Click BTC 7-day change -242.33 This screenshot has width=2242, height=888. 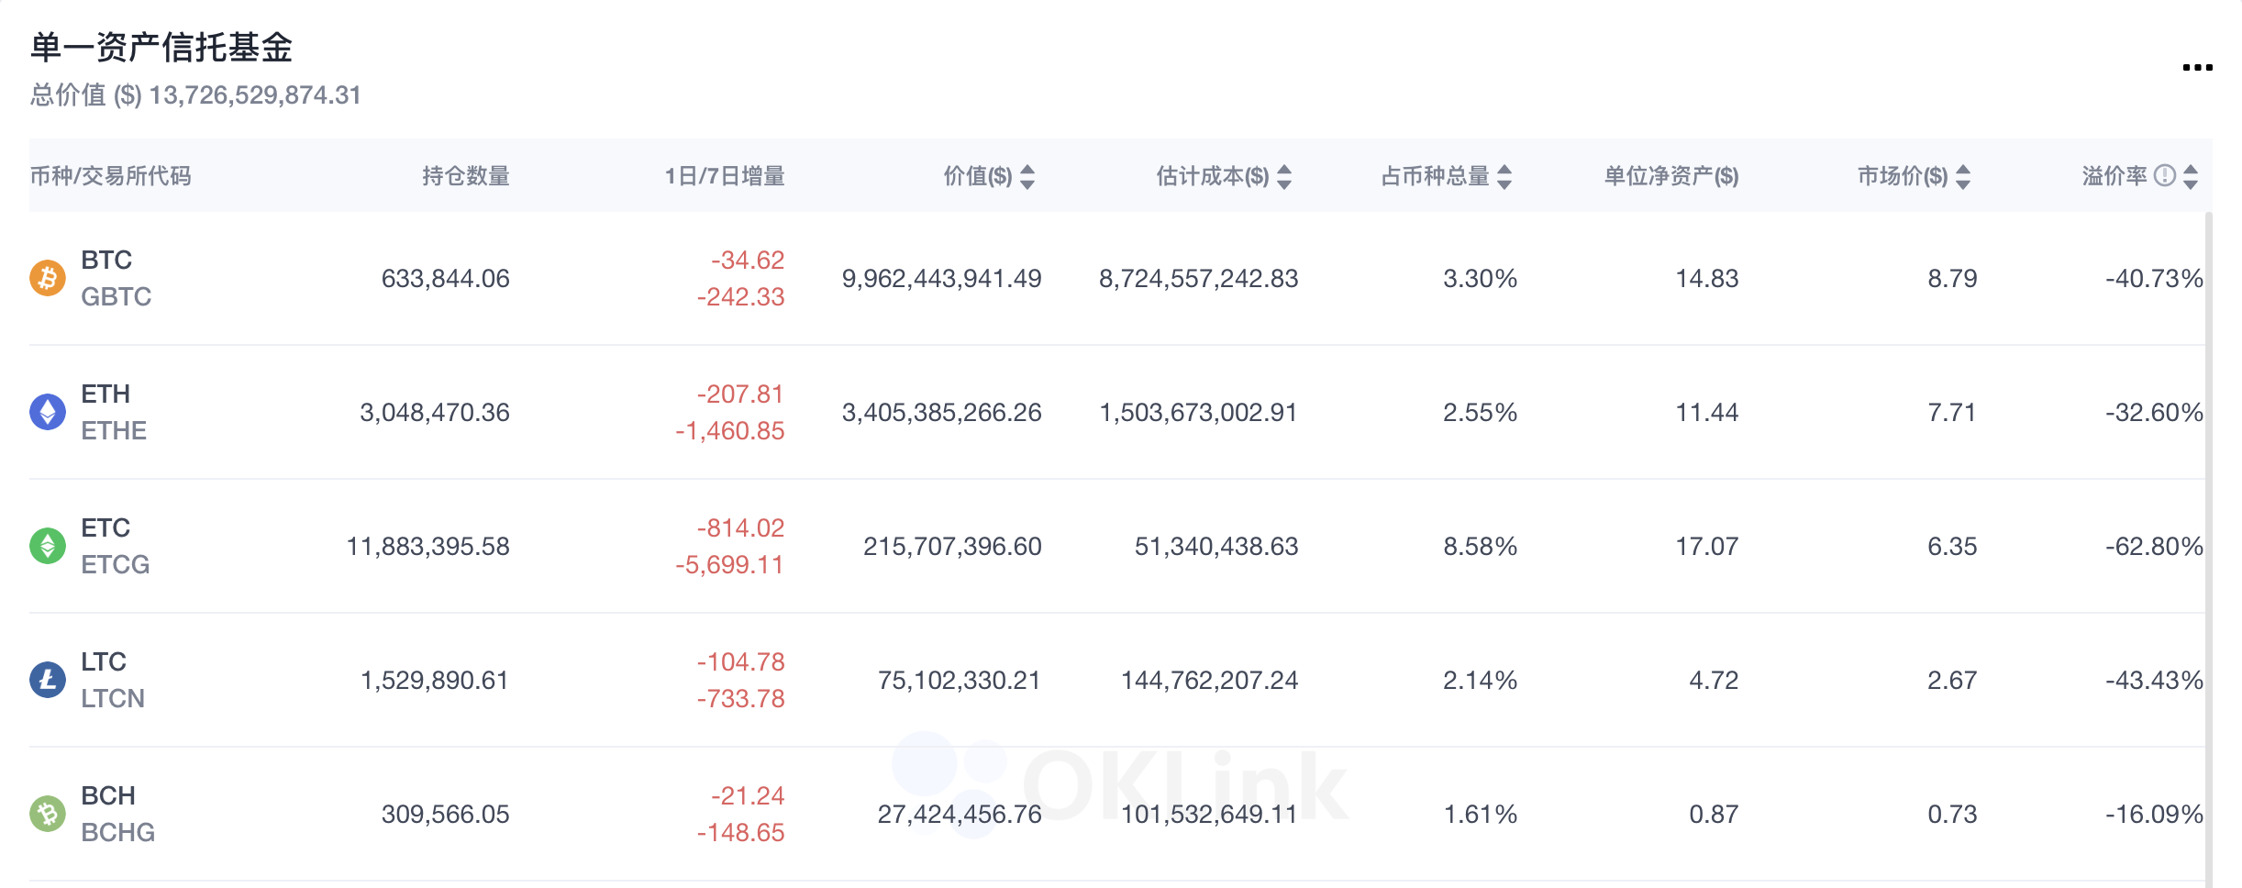(x=740, y=296)
